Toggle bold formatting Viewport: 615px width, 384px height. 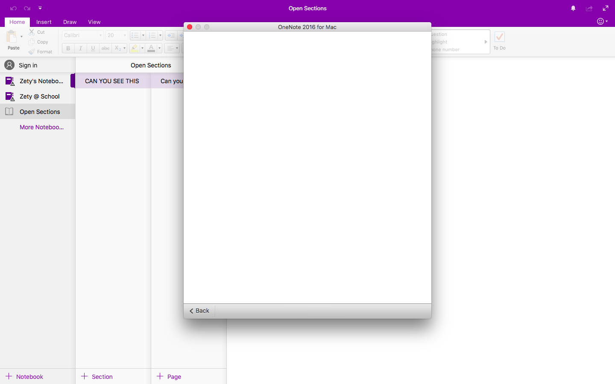pos(68,48)
